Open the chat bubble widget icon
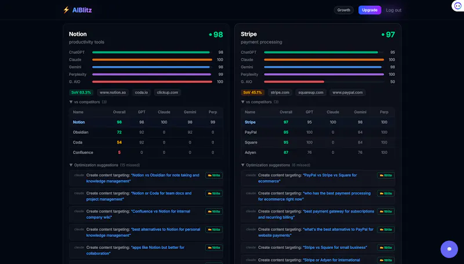The width and height of the screenshot is (464, 264). tap(449, 249)
